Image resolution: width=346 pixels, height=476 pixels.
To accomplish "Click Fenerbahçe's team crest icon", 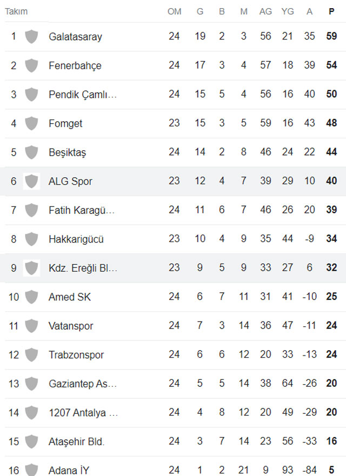I will 31,65.
